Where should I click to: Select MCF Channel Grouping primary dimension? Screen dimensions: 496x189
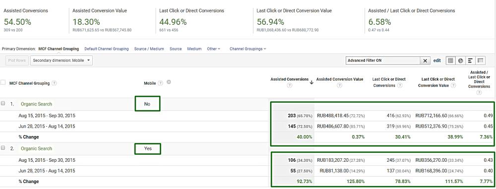(59, 49)
